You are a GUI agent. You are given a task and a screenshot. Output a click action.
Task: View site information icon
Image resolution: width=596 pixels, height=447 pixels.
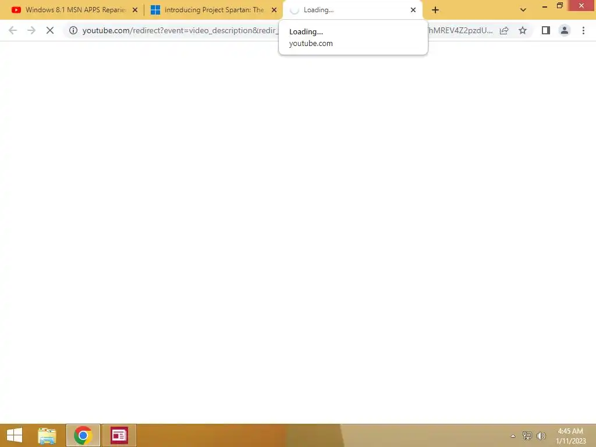pyautogui.click(x=73, y=30)
